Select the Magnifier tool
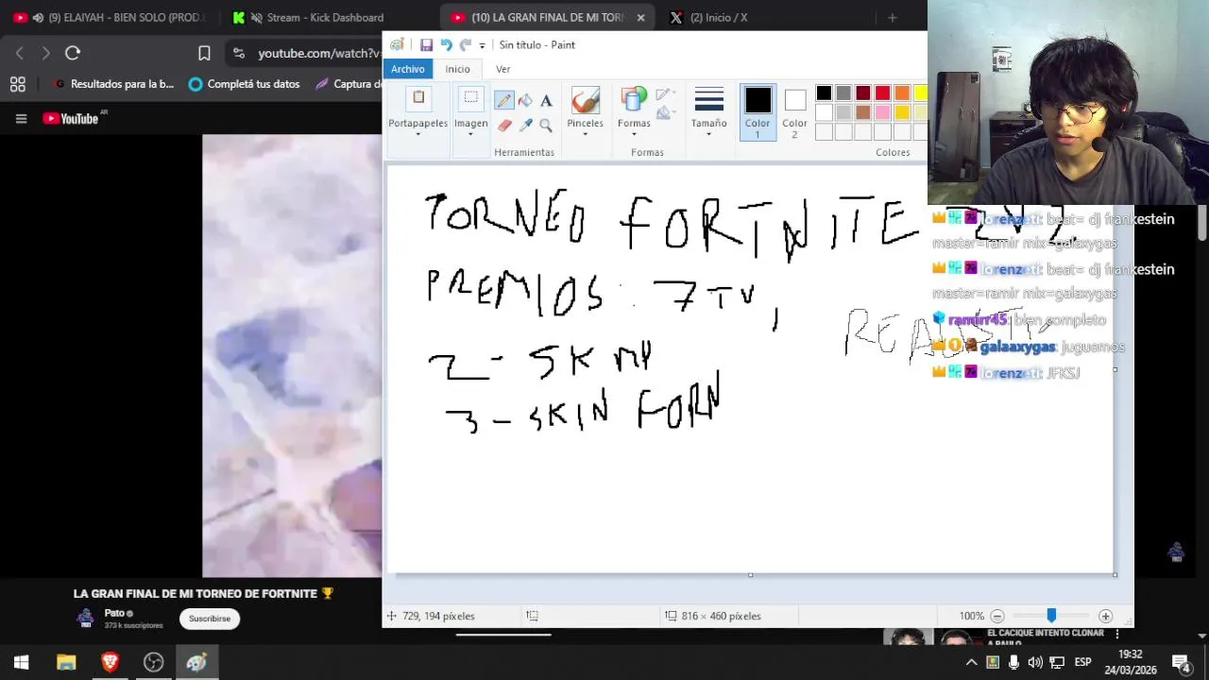 pos(546,125)
